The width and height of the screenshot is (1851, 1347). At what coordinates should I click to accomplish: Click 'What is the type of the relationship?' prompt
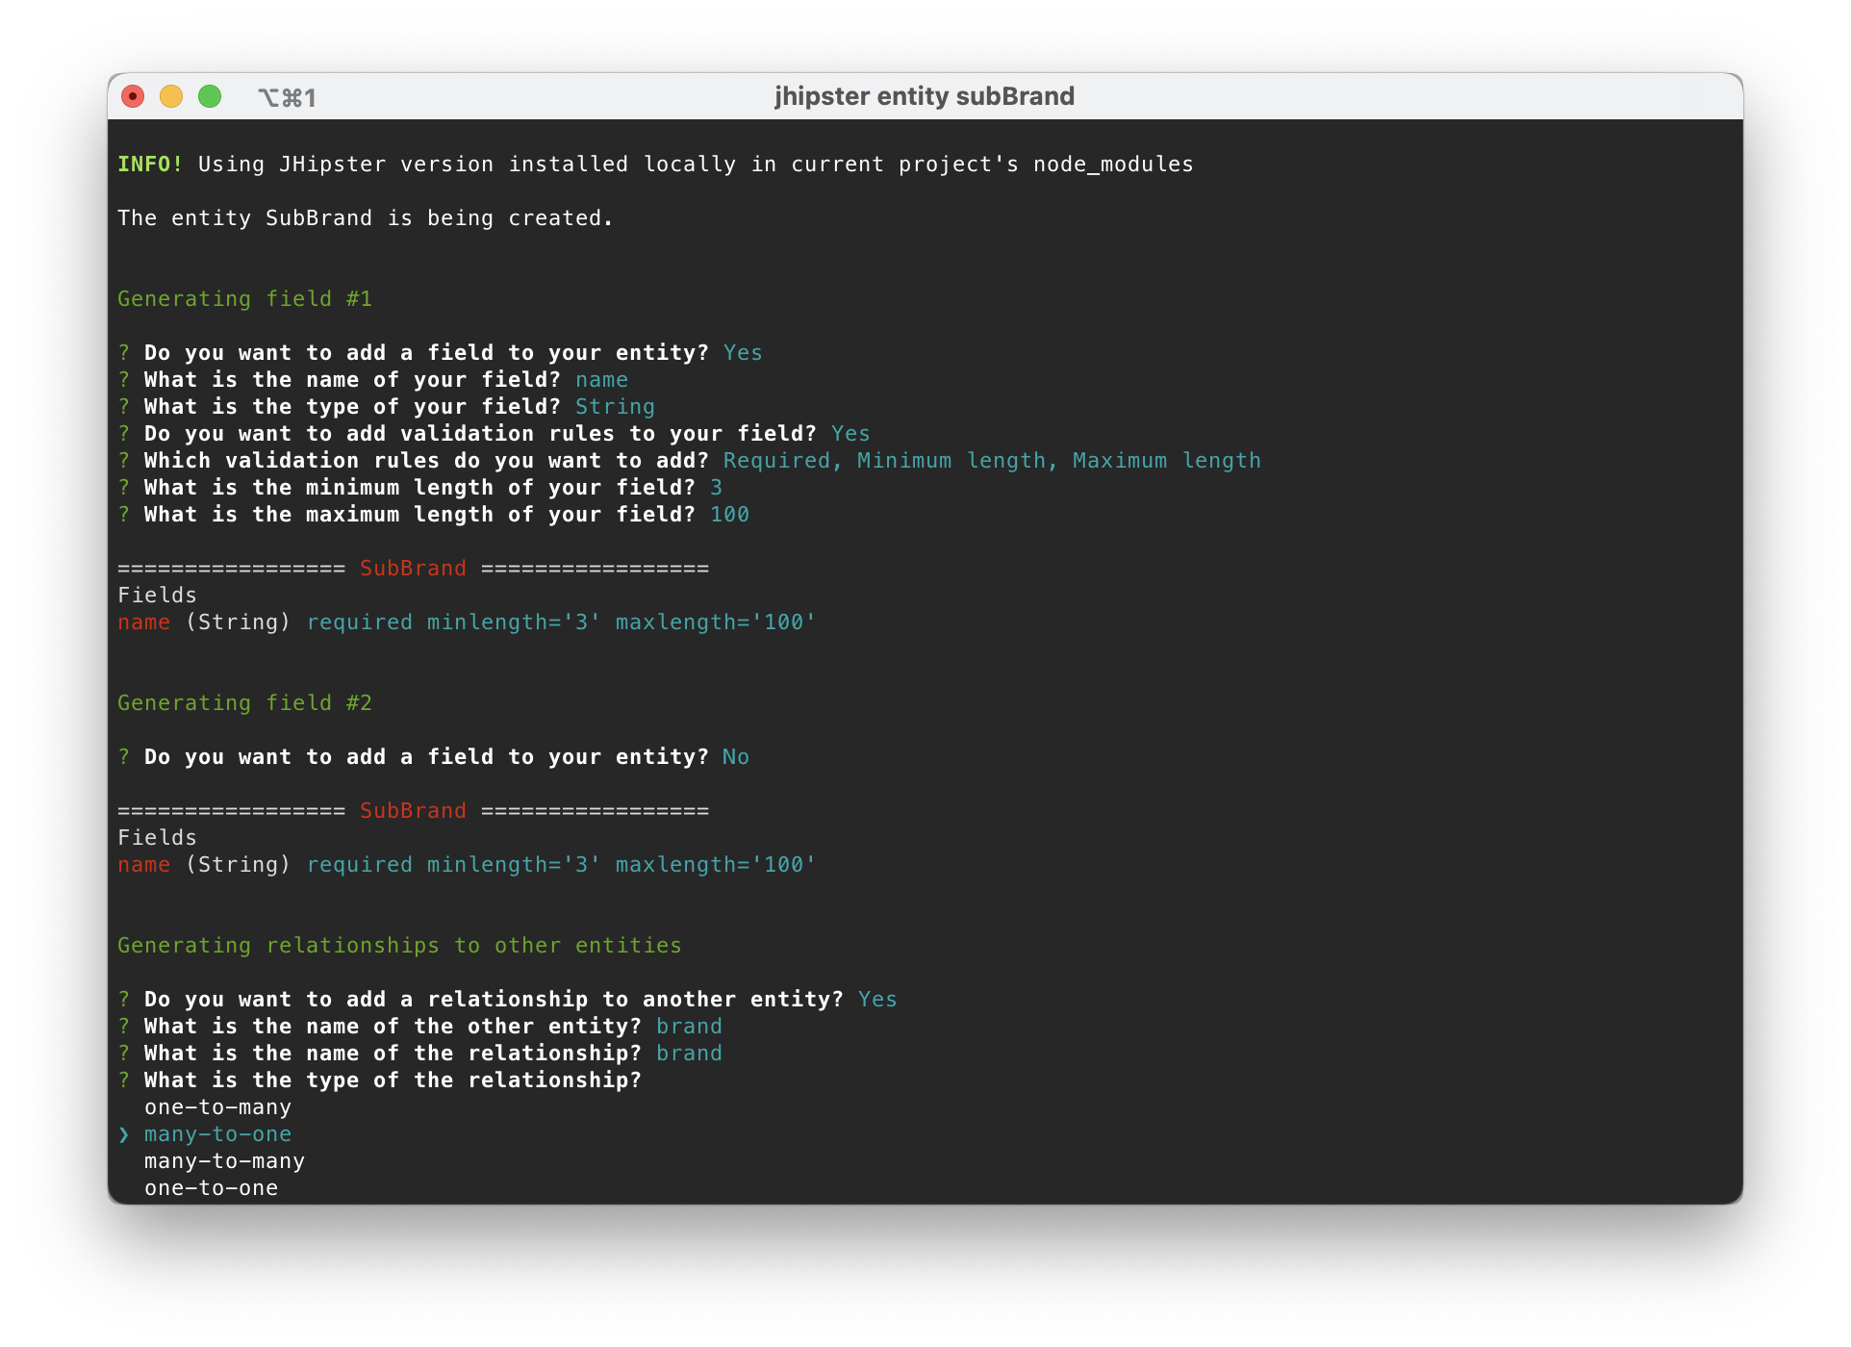[x=393, y=1080]
